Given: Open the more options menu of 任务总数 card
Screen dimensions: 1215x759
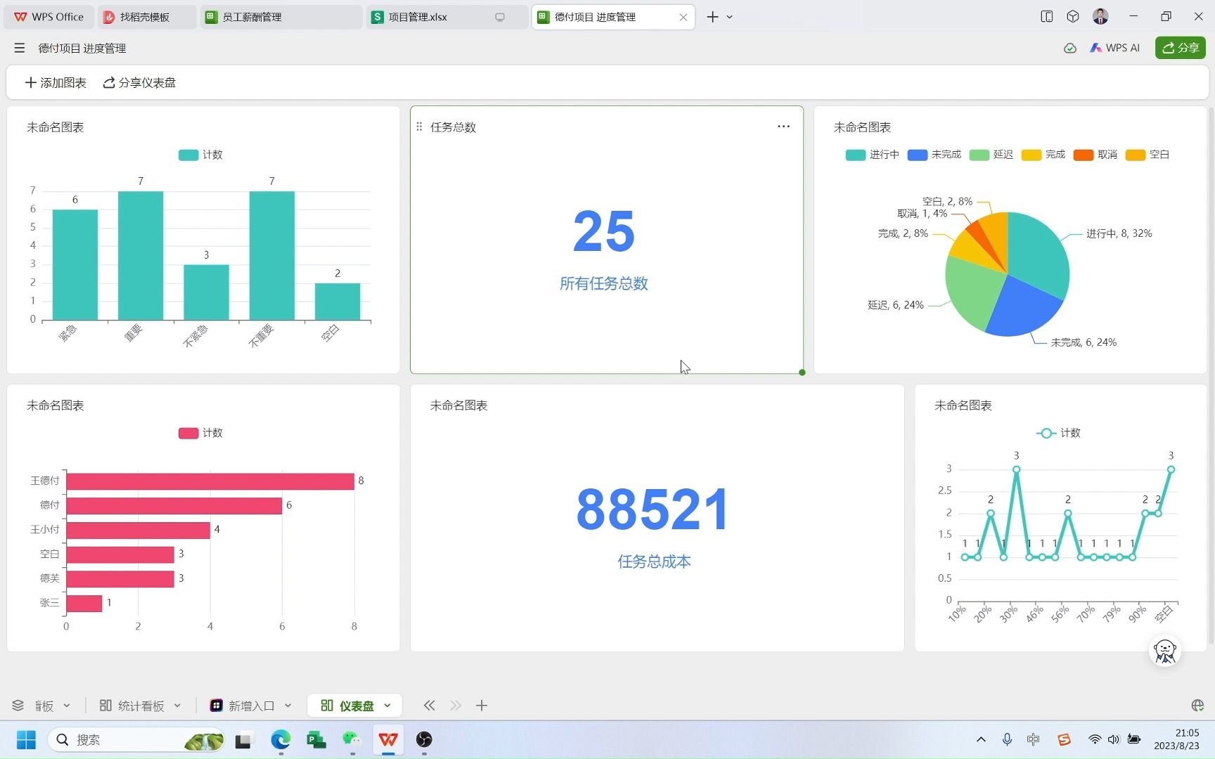Looking at the screenshot, I should [783, 126].
